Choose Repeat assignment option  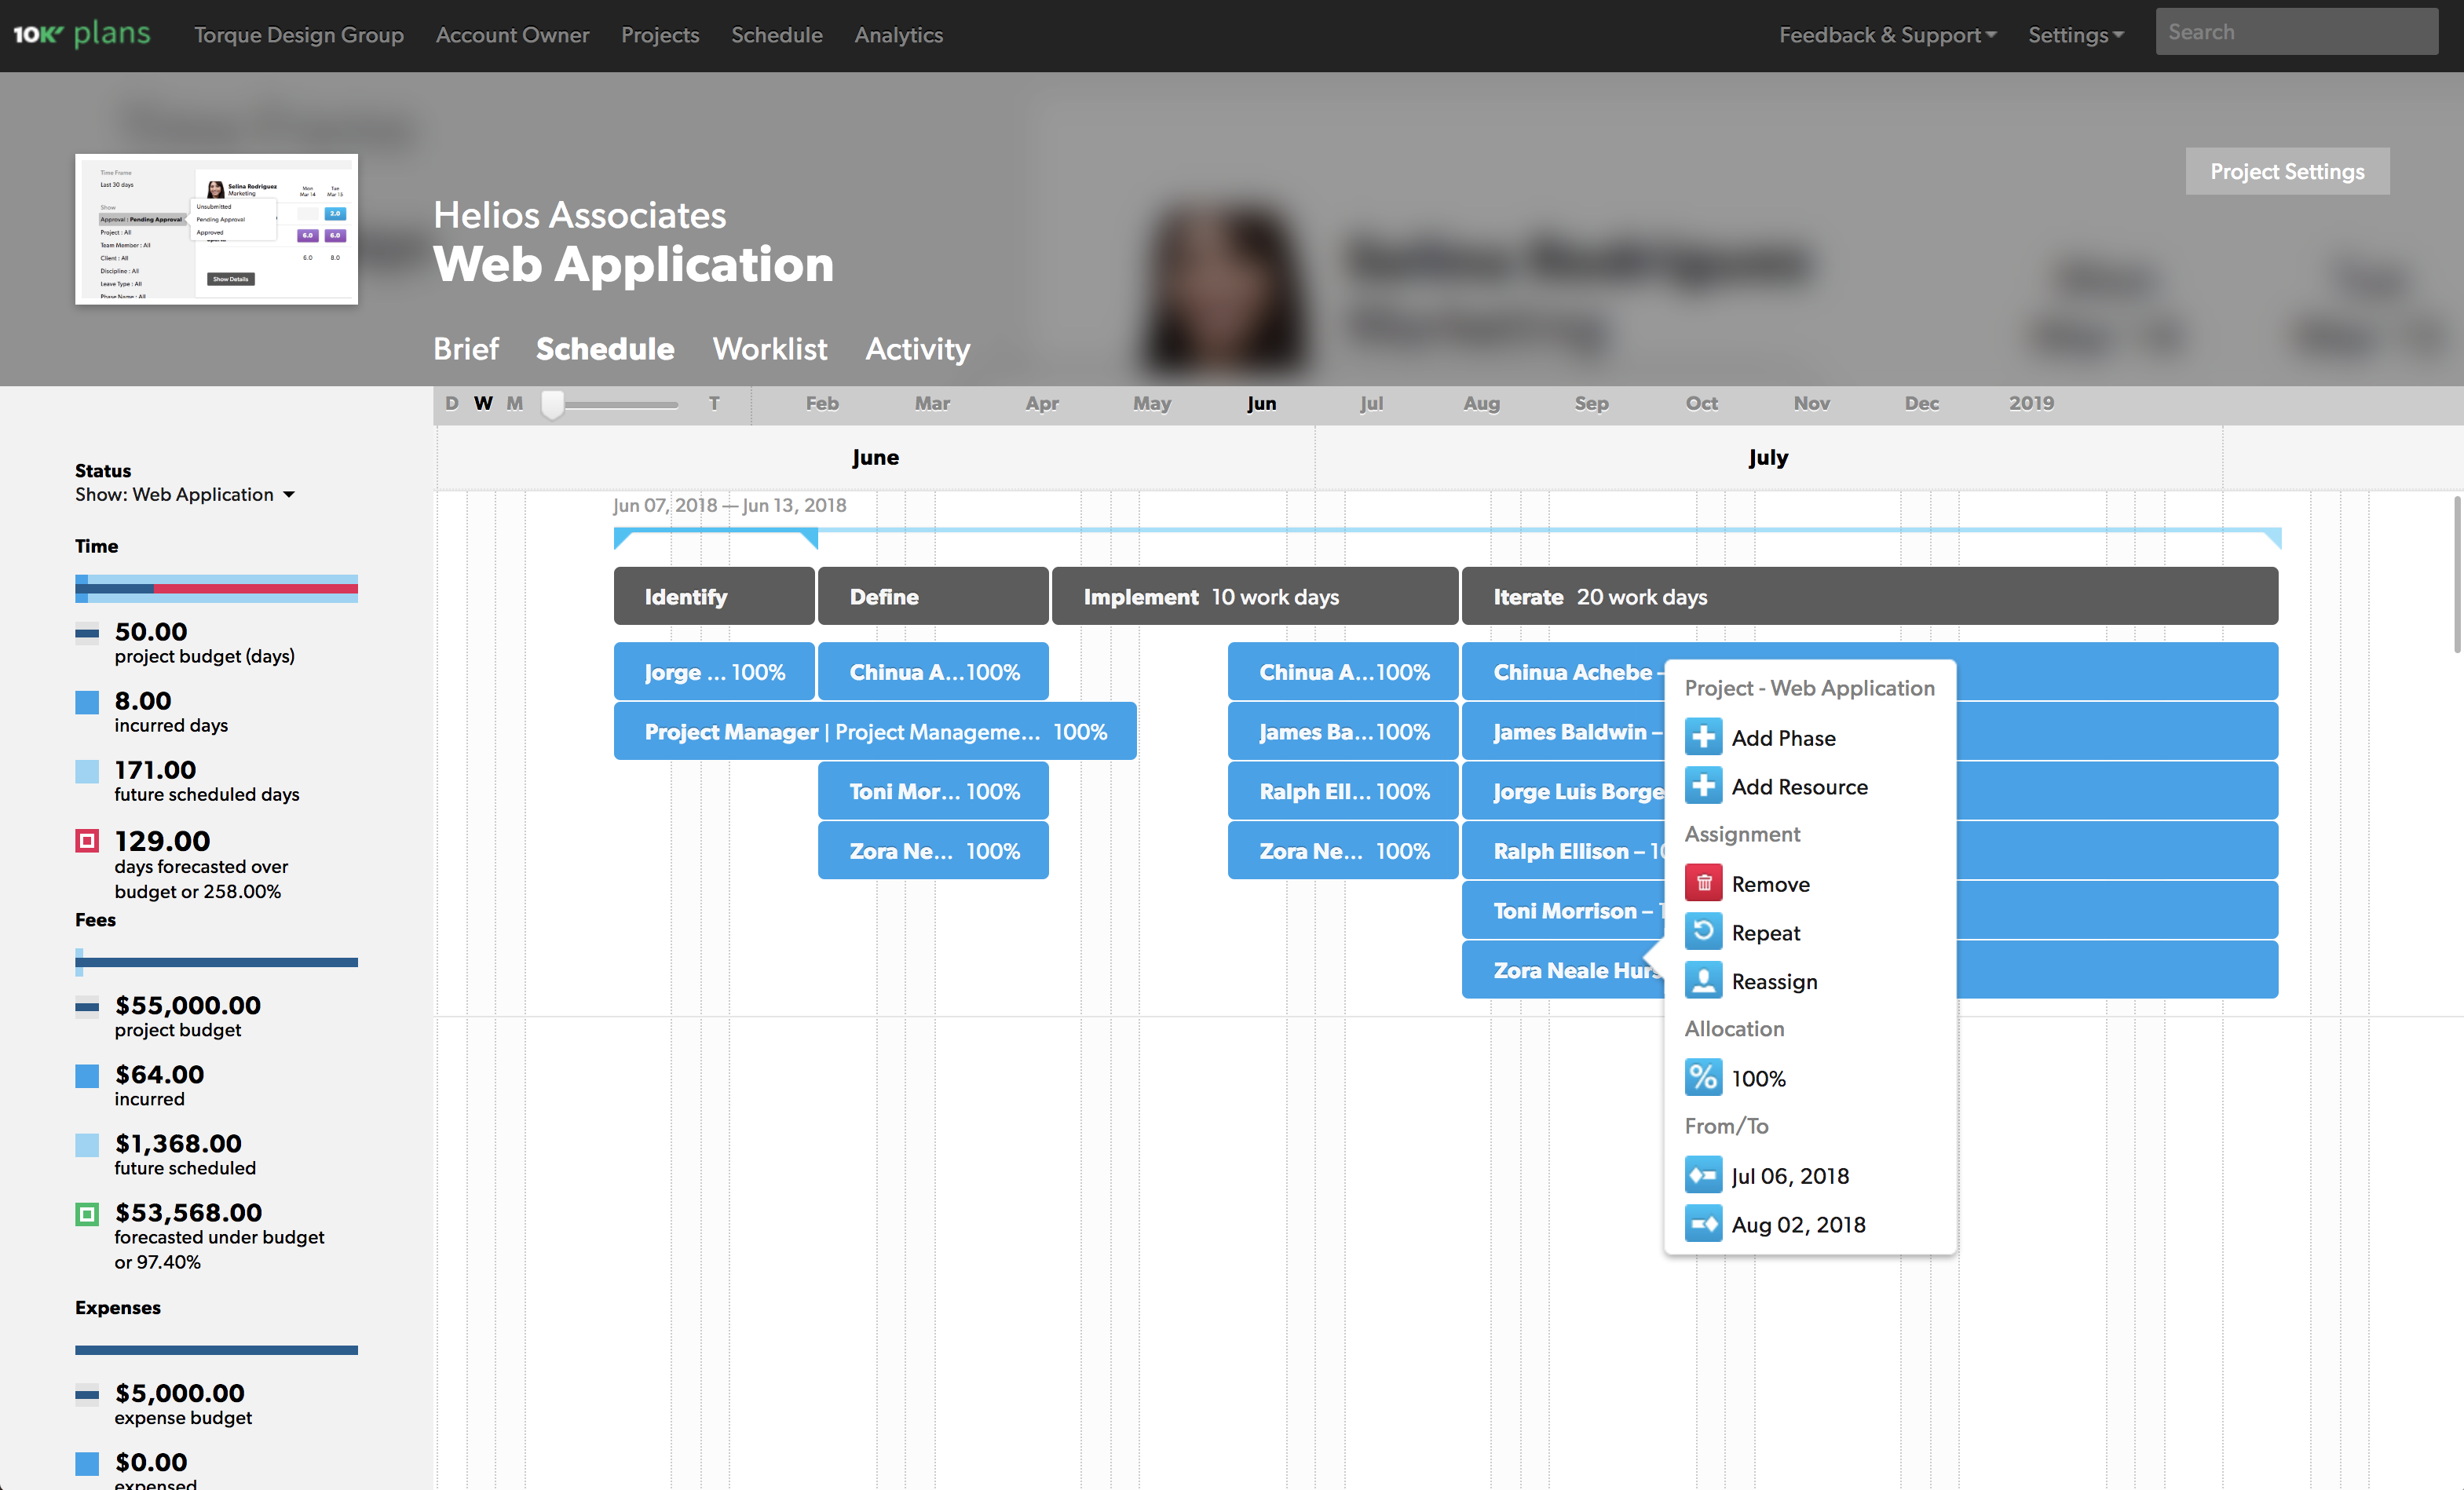(1766, 933)
